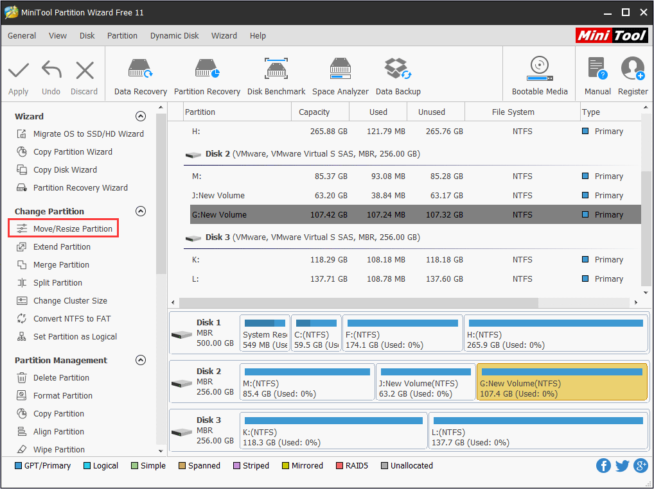Start Copy Partition Wizard
654x489 pixels.
pyautogui.click(x=64, y=151)
